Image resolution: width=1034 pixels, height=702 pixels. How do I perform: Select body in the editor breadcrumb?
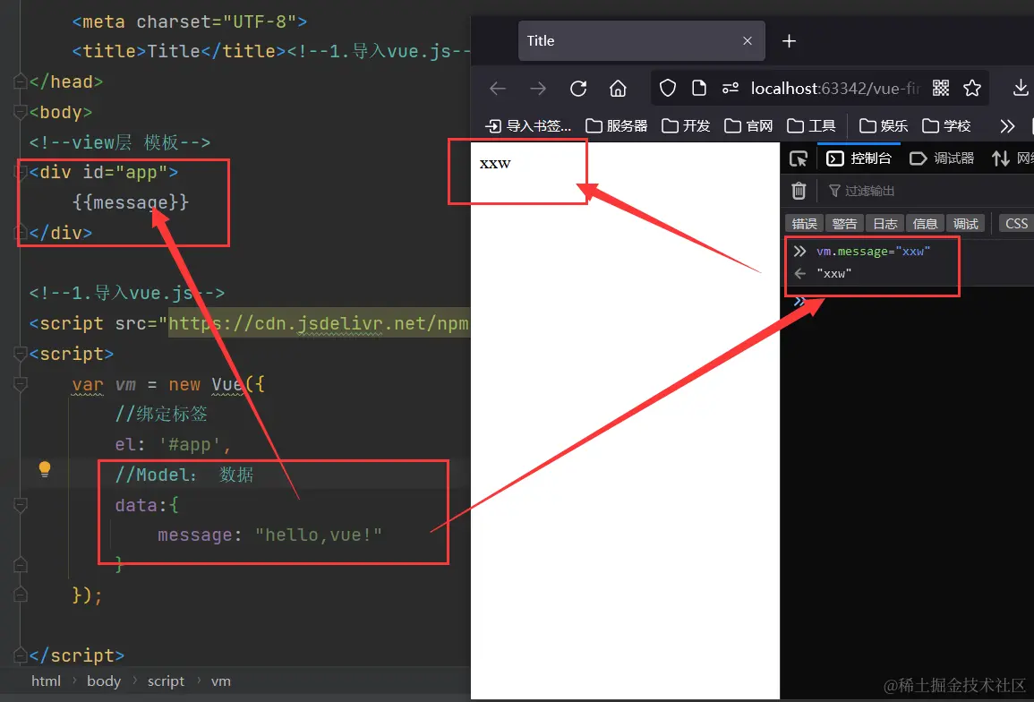click(x=104, y=681)
